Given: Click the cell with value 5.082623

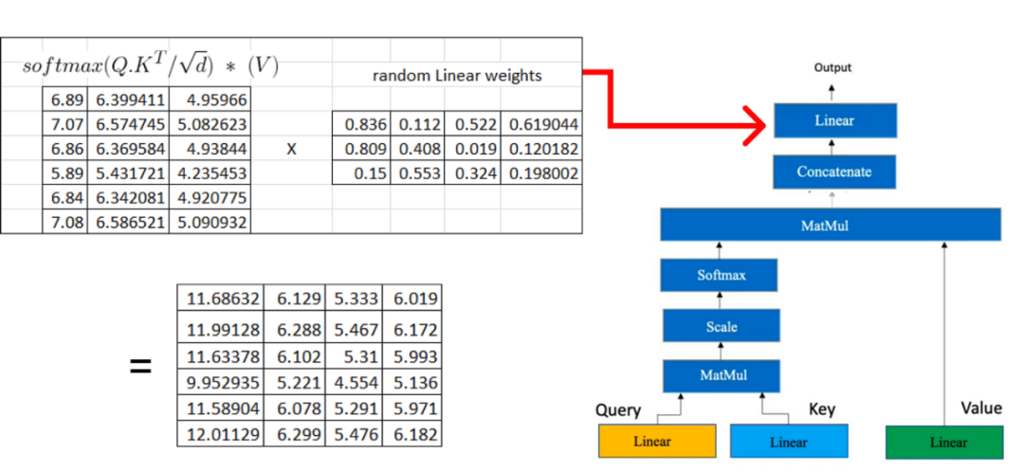Looking at the screenshot, I should point(210,124).
